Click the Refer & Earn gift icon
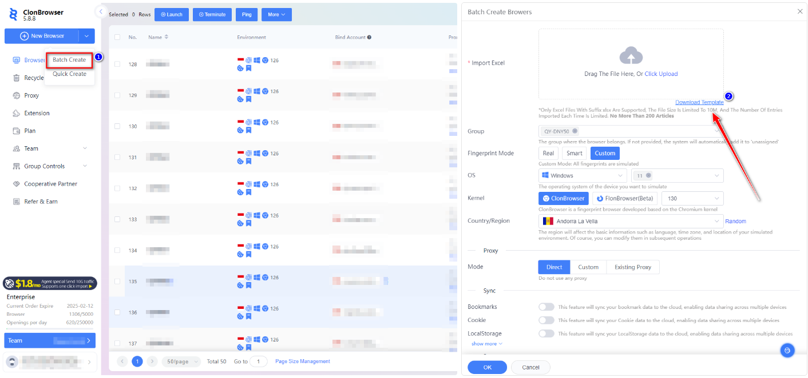 pos(17,202)
